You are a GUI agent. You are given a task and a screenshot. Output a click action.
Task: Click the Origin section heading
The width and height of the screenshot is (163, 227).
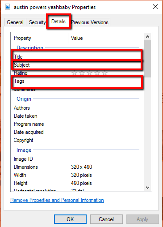[x=24, y=99]
